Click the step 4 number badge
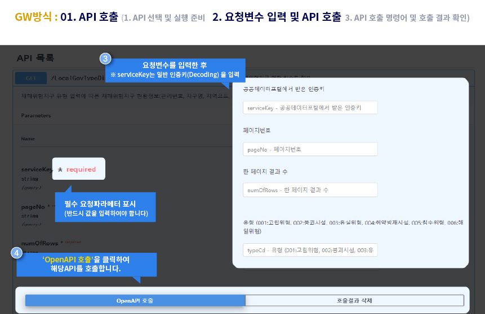 [x=17, y=253]
